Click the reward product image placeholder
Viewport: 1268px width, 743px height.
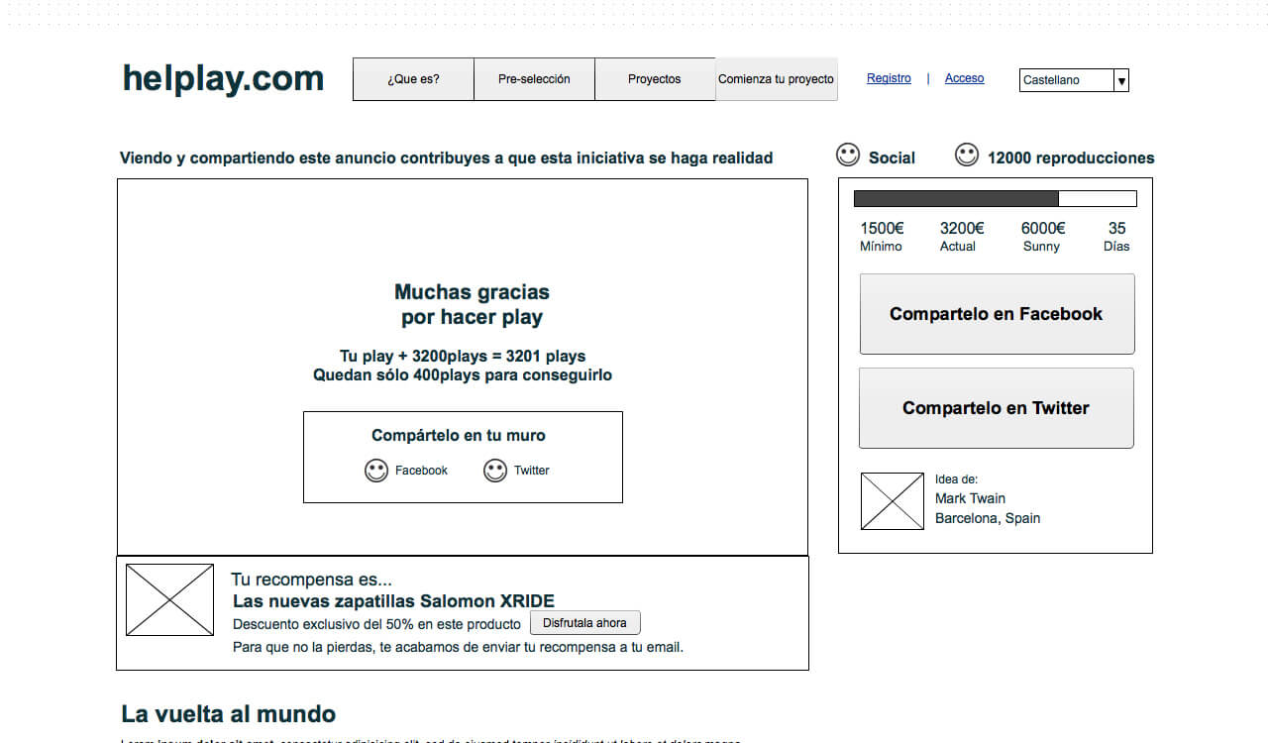click(x=169, y=599)
